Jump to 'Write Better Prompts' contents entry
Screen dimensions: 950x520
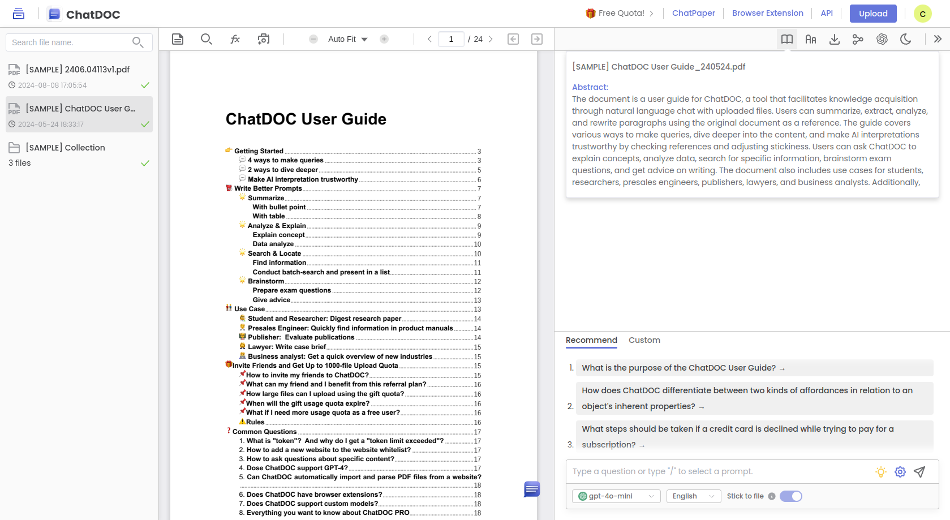click(x=268, y=188)
